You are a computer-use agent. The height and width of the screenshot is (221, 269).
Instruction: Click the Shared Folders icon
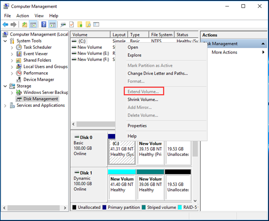point(19,60)
